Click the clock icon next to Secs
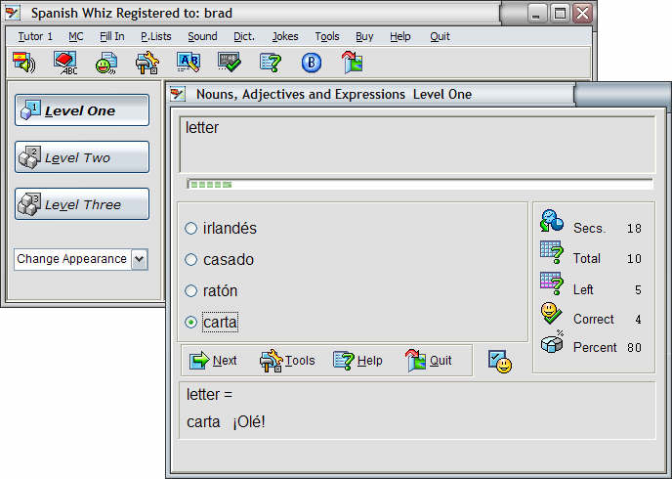The image size is (672, 479). click(x=552, y=221)
